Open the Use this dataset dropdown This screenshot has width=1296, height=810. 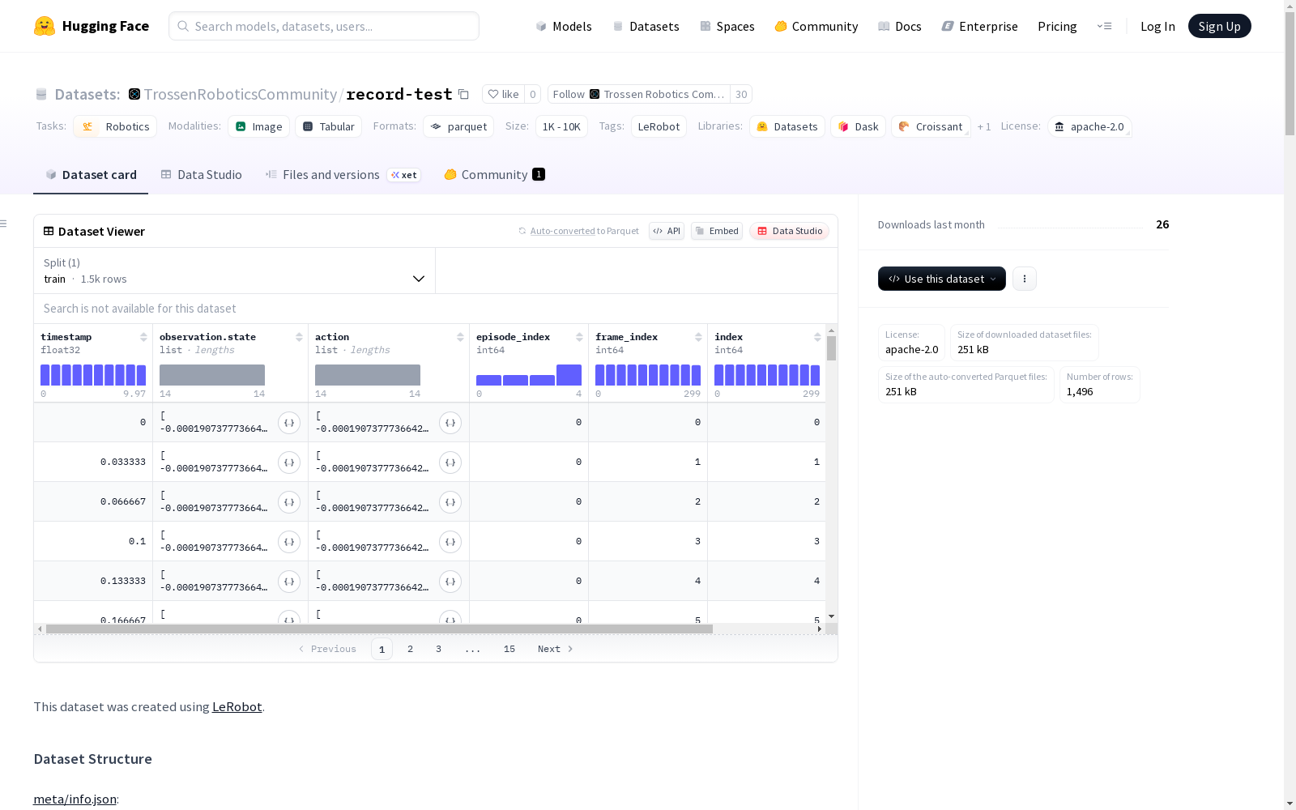(941, 279)
